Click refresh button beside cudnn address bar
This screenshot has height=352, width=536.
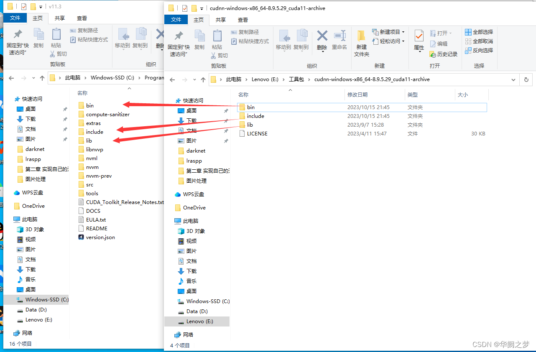point(526,79)
